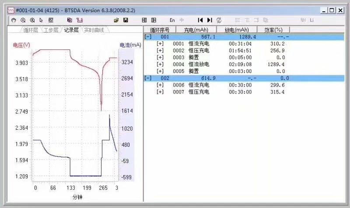Jump to the previous record arrow
The width and height of the screenshot is (350, 208).
pos(200,20)
